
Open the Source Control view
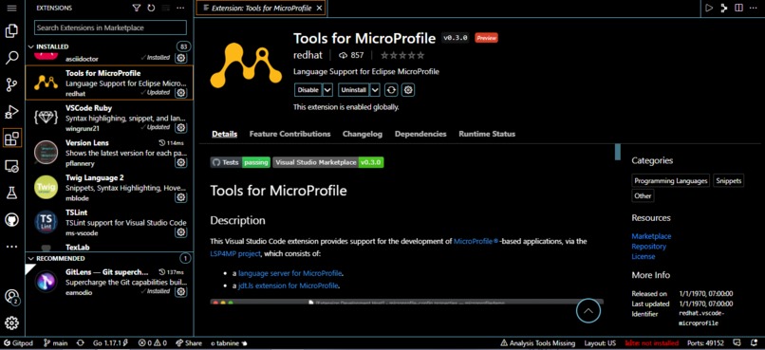point(11,85)
